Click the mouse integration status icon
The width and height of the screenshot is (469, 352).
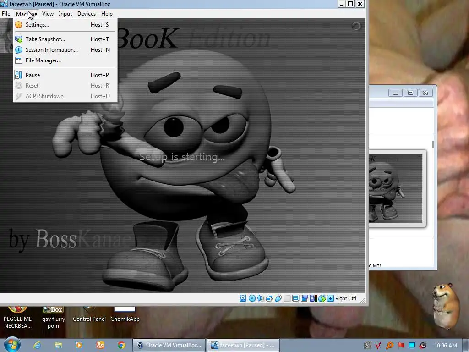(x=322, y=298)
